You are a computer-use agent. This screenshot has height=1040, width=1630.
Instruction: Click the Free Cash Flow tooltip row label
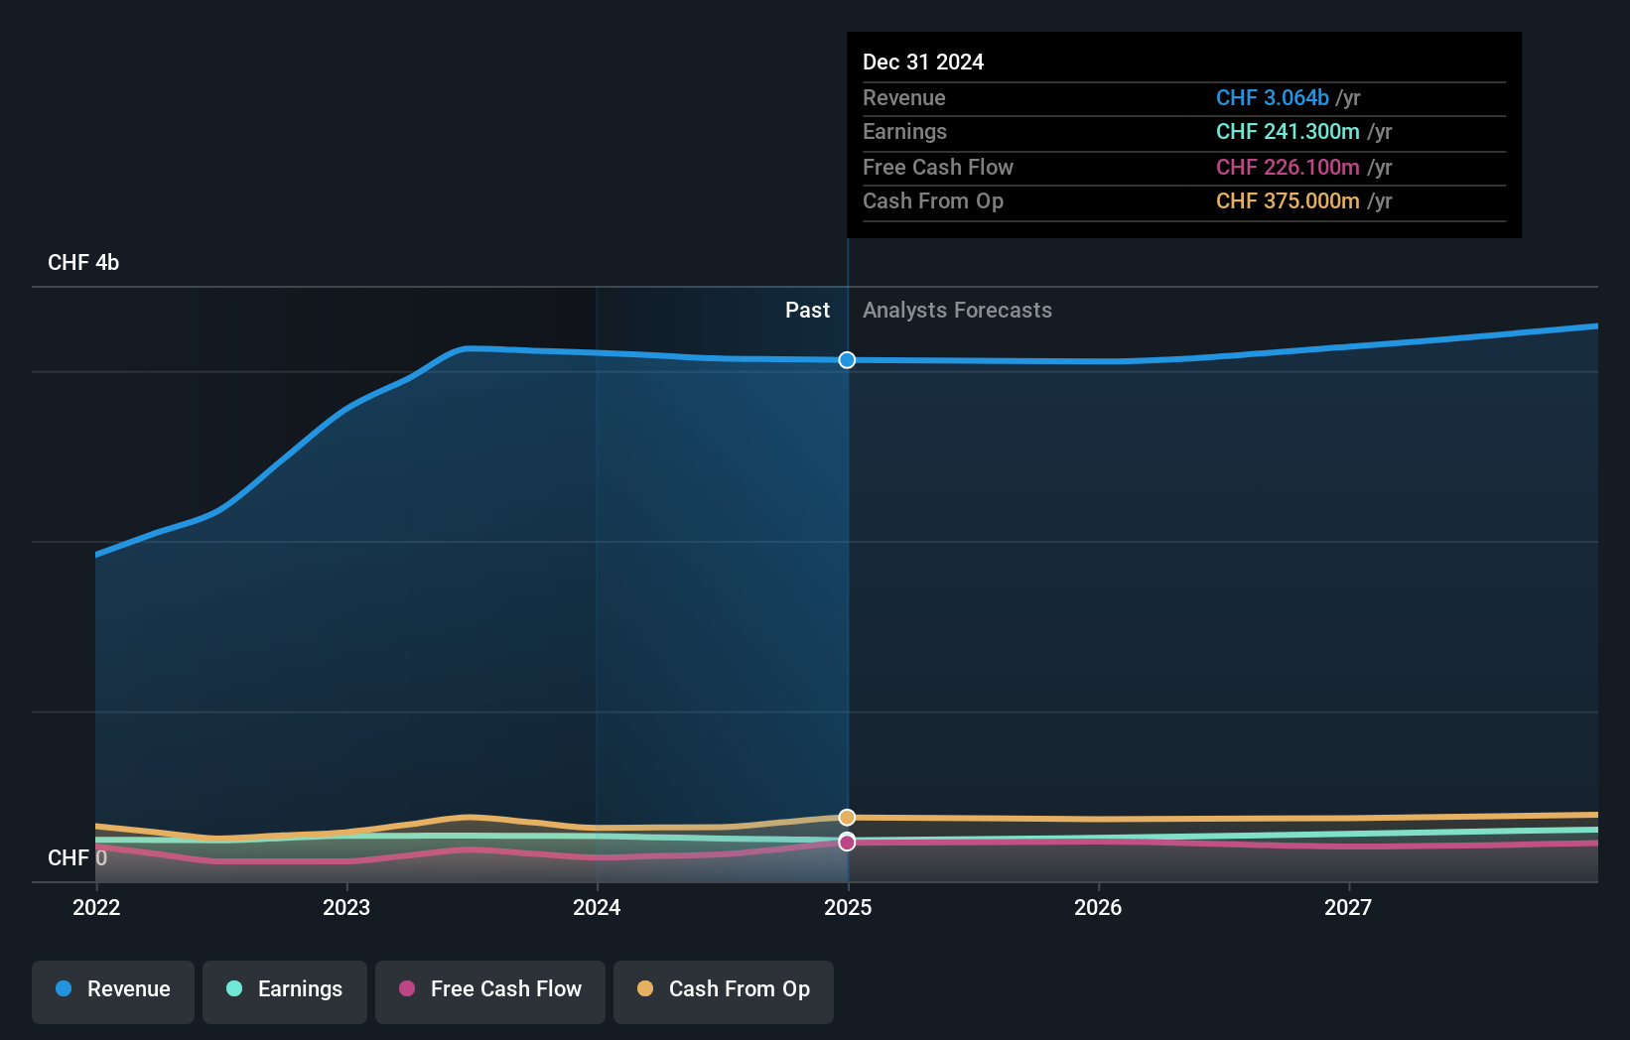click(x=938, y=167)
